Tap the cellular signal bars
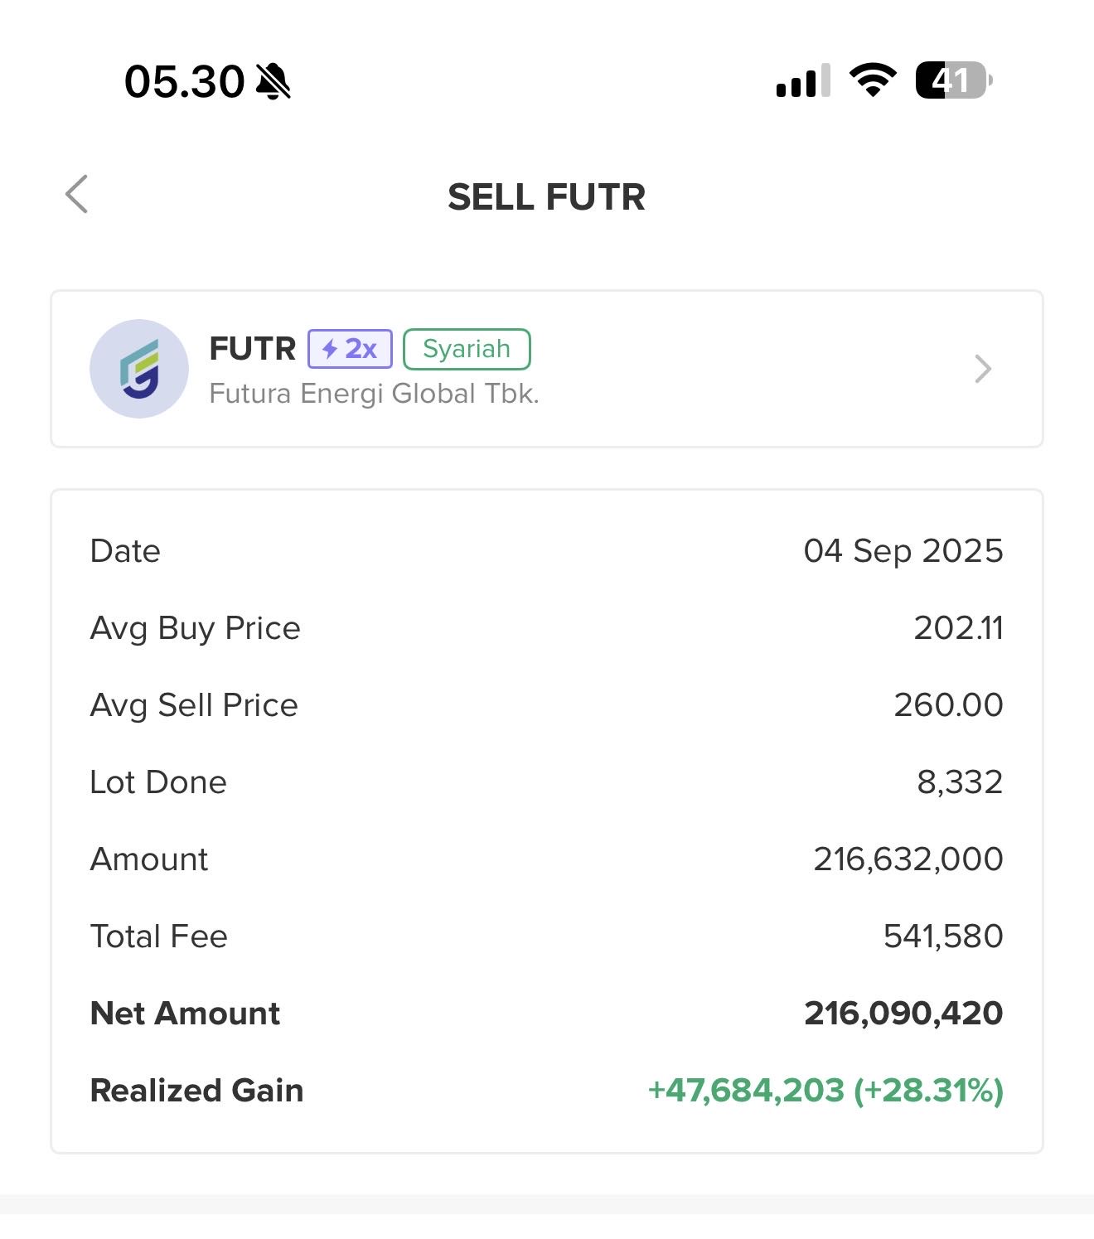 pos(803,80)
